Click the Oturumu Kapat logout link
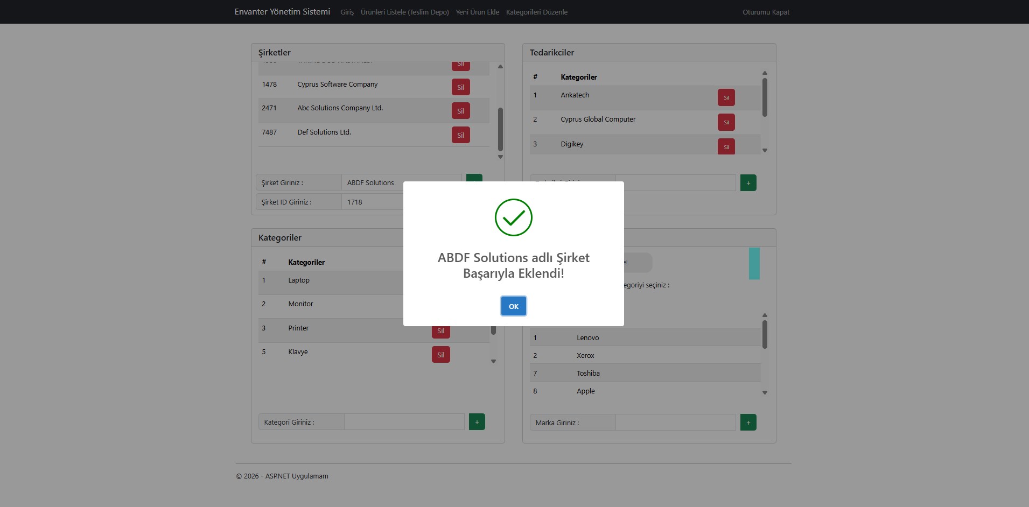The image size is (1029, 507). click(x=765, y=12)
